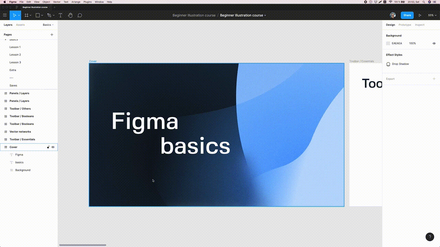Open shape tools dropdown arrow

[42, 15]
